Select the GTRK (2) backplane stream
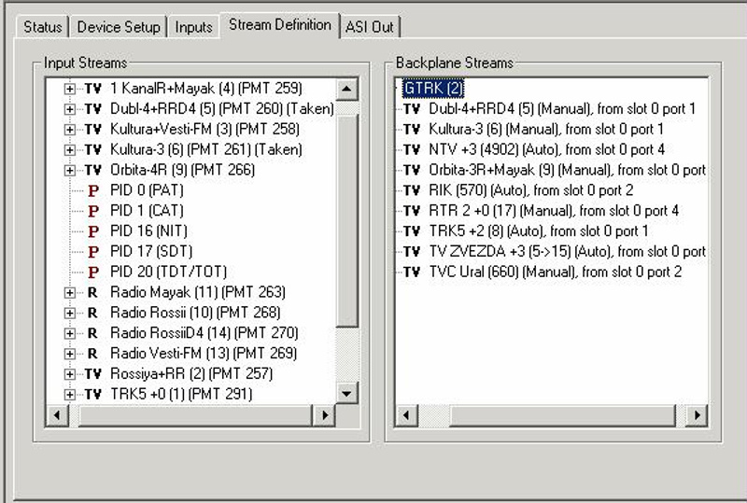The width and height of the screenshot is (747, 503). (433, 89)
